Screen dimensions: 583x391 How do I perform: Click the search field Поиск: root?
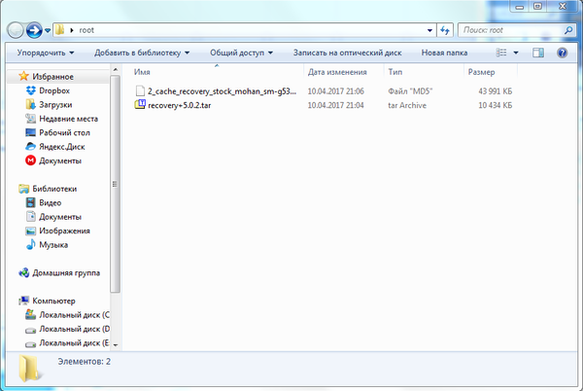[513, 30]
